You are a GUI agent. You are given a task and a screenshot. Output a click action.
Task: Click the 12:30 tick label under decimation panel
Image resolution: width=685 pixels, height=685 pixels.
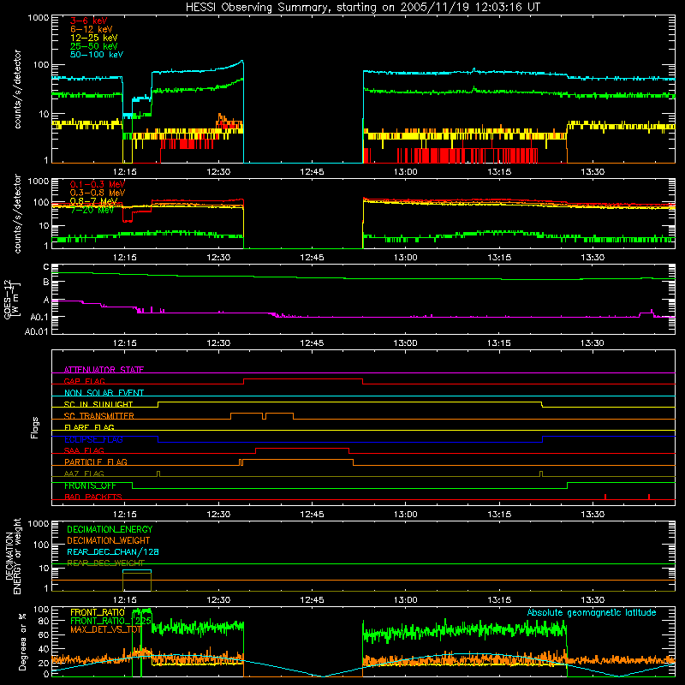(x=218, y=600)
